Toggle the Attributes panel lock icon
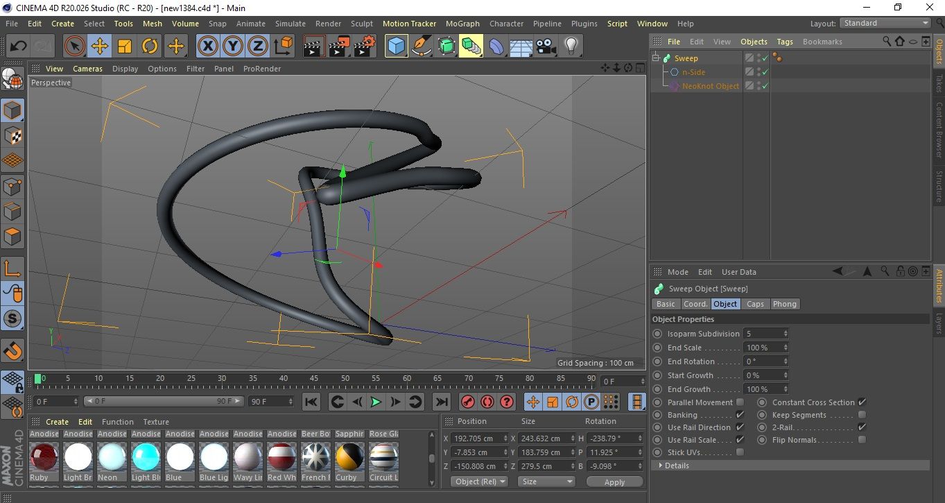This screenshot has height=503, width=945. (900, 272)
